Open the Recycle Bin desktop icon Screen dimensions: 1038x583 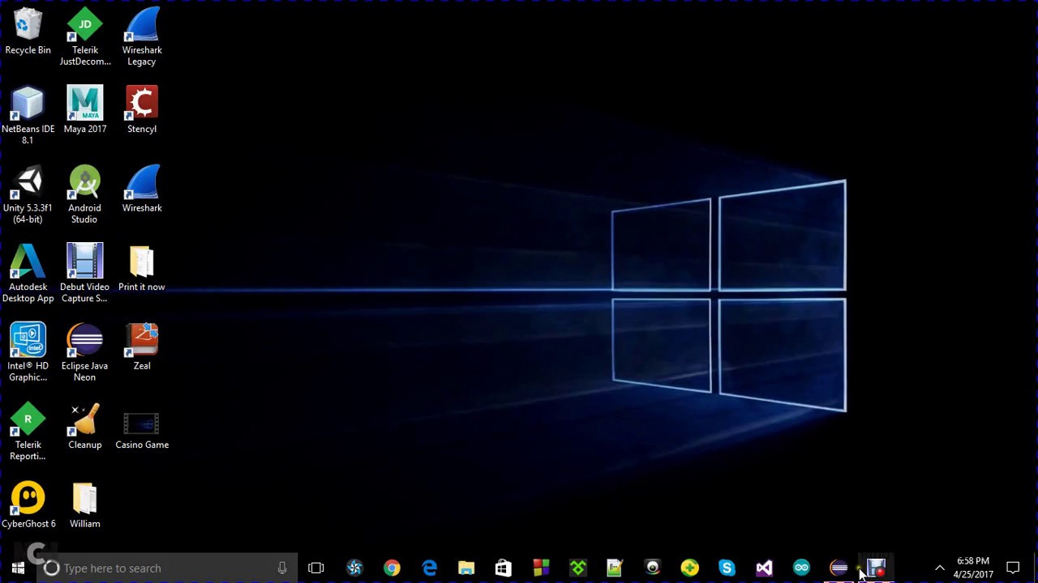click(x=28, y=32)
